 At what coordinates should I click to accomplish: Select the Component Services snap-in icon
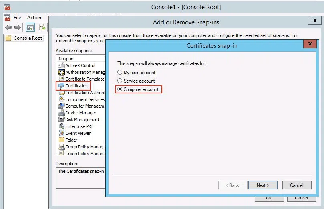(x=62, y=99)
